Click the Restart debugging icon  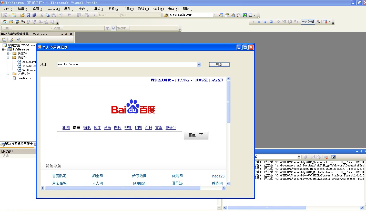pyautogui.click(x=271, y=22)
